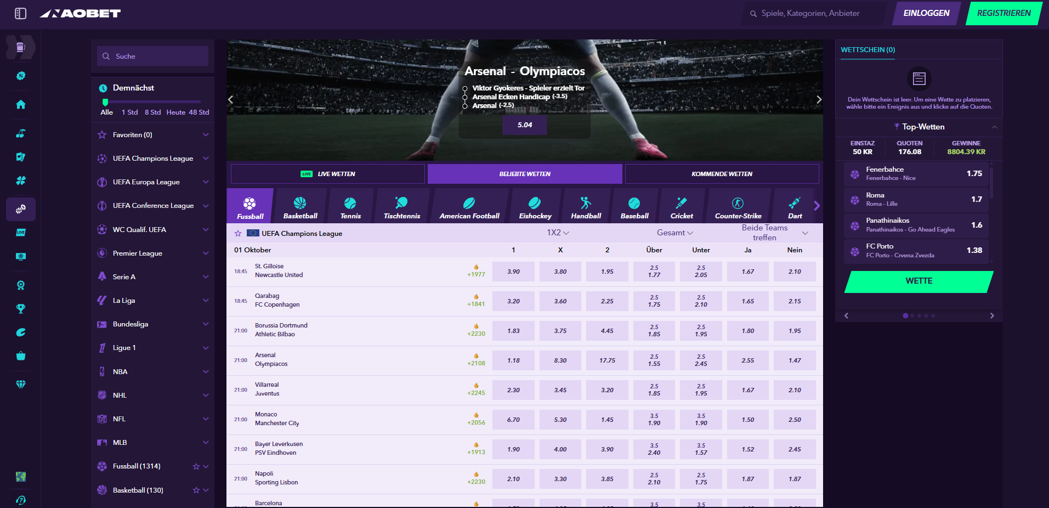Open the Counter-Strike betting category
The image size is (1049, 508).
pos(738,206)
